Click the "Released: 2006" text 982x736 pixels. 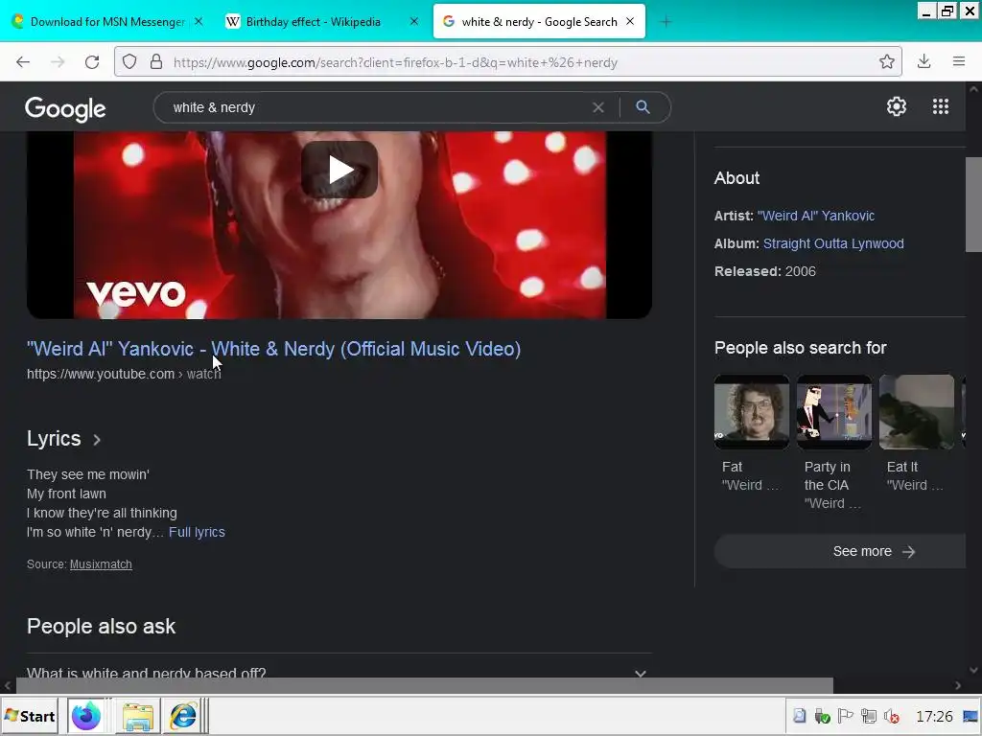(765, 271)
